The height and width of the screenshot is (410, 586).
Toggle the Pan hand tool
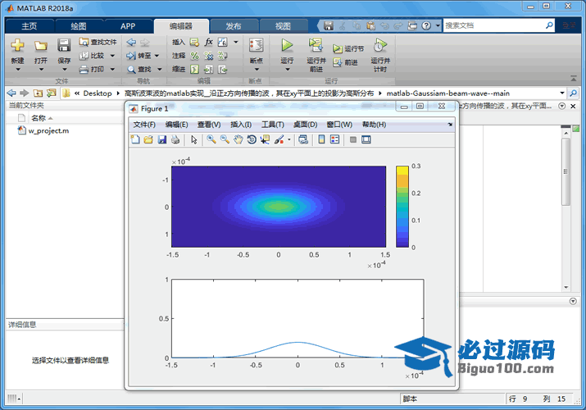click(238, 139)
